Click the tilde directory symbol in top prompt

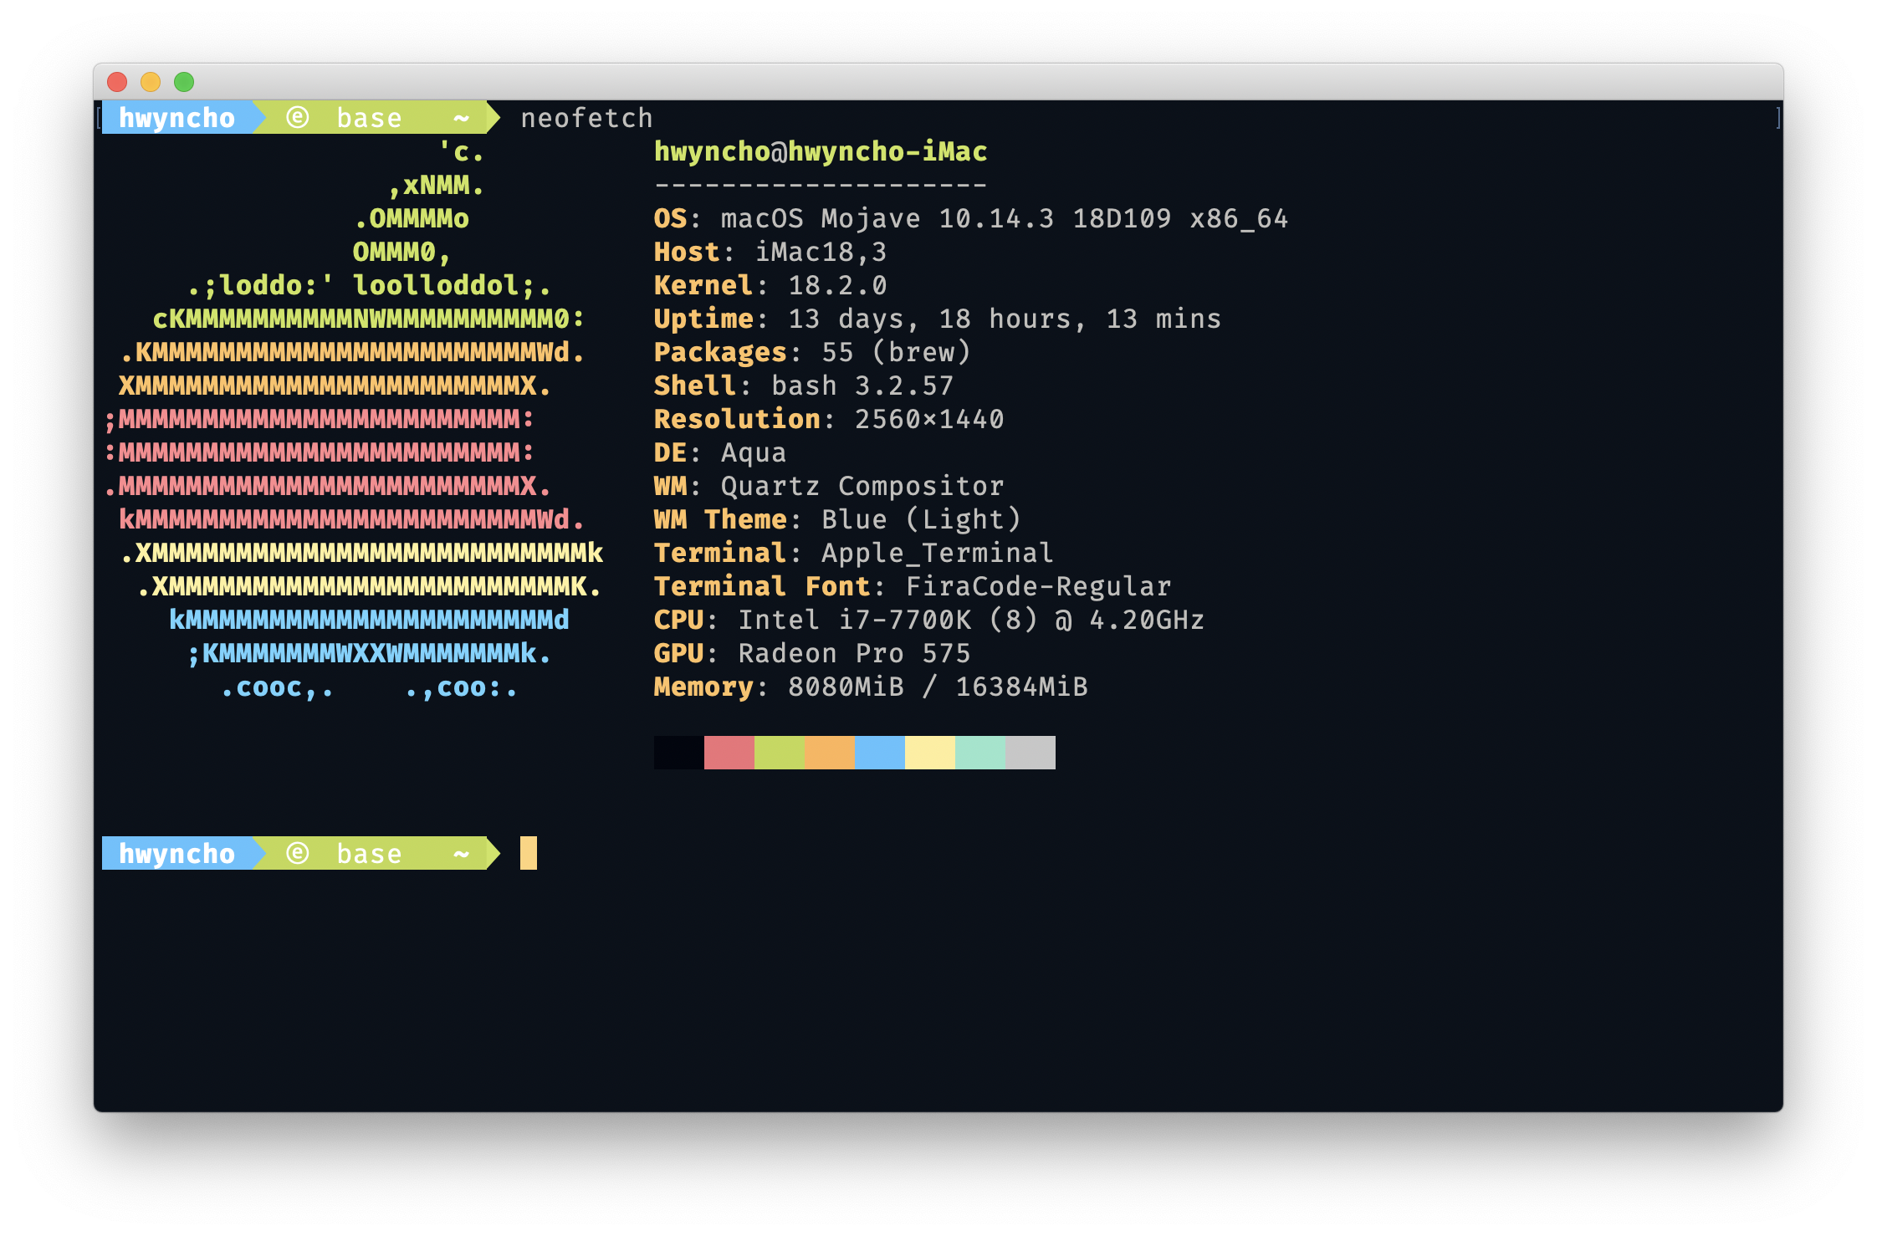tap(461, 118)
